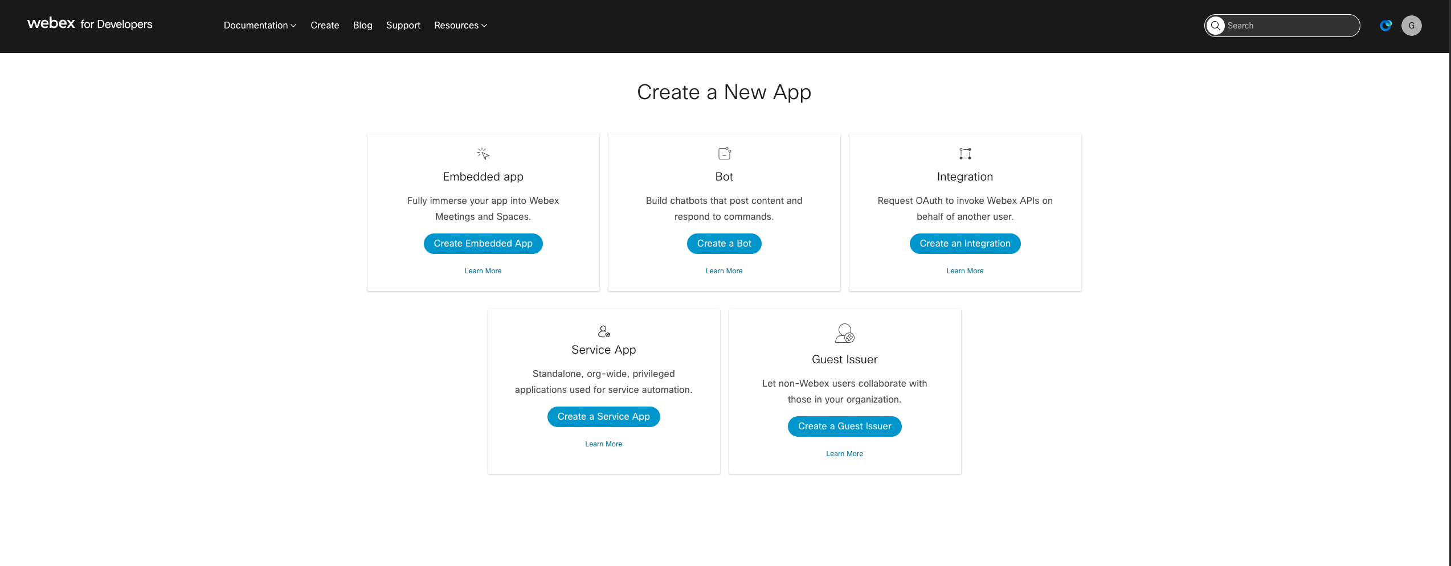Open Learn More under Guest Issuer

coord(845,454)
